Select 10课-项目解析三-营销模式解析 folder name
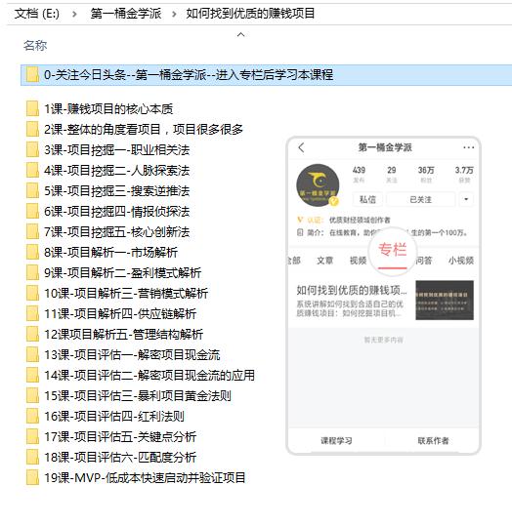Image resolution: width=512 pixels, height=526 pixels. [126, 294]
